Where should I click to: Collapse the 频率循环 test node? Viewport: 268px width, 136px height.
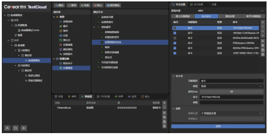(94, 27)
